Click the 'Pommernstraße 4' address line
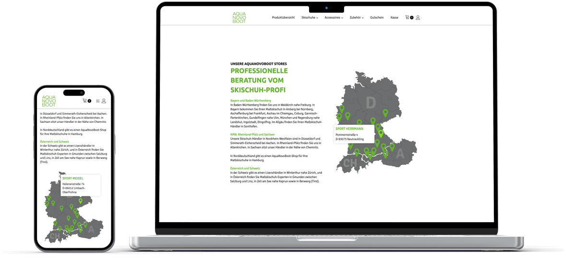 click(347, 135)
